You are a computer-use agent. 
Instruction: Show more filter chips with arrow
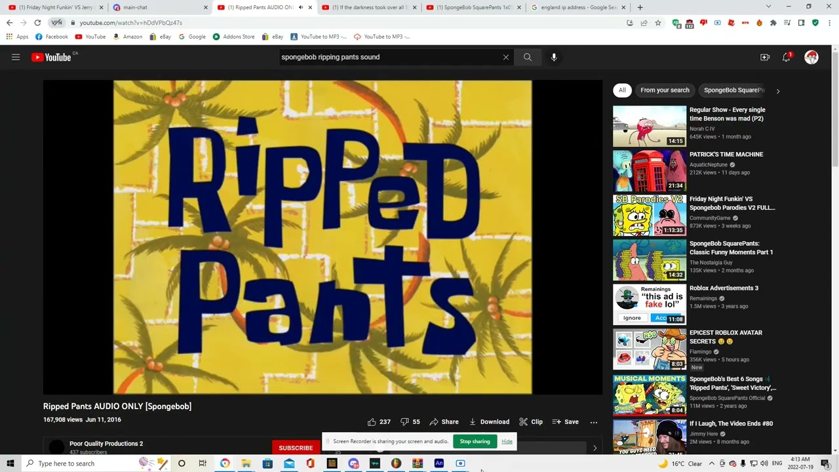click(x=778, y=91)
